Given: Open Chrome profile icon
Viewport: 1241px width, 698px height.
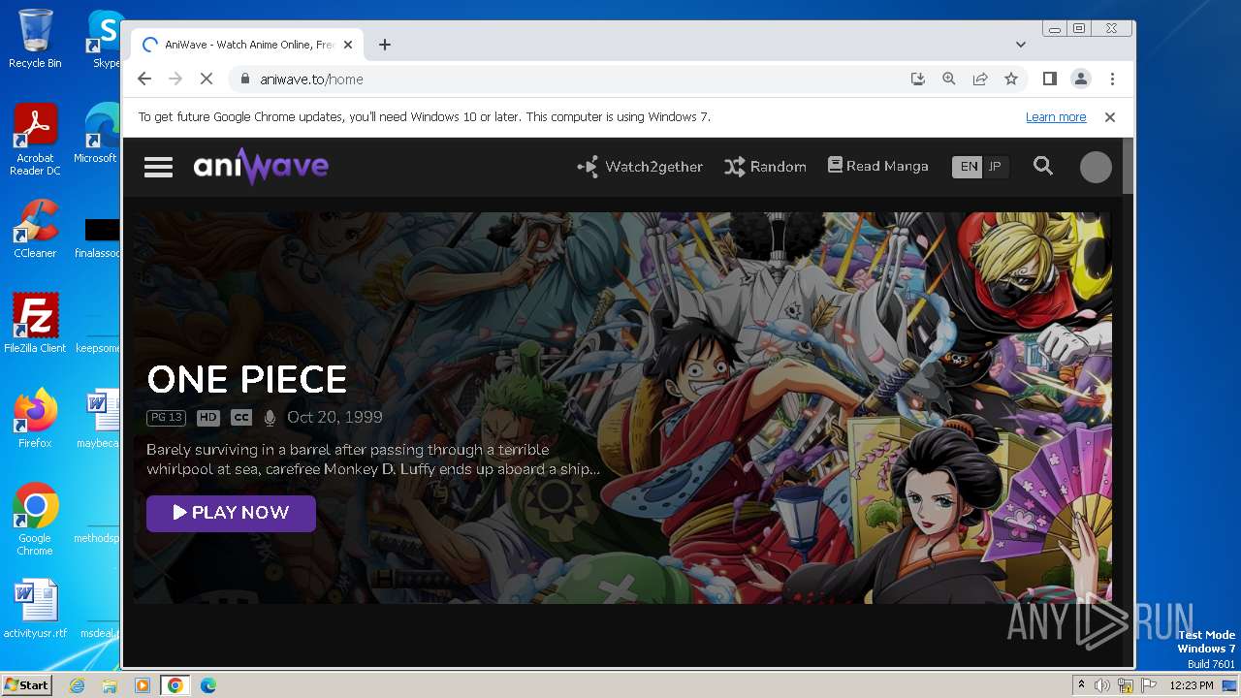Looking at the screenshot, I should [x=1080, y=79].
